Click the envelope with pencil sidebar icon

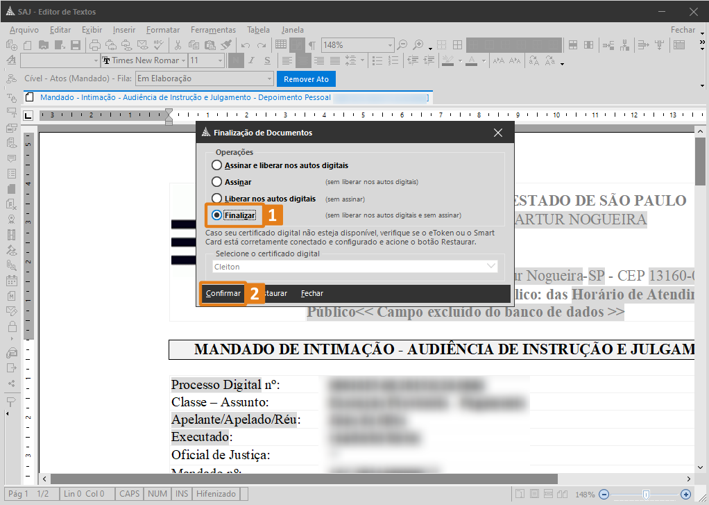[x=11, y=311]
